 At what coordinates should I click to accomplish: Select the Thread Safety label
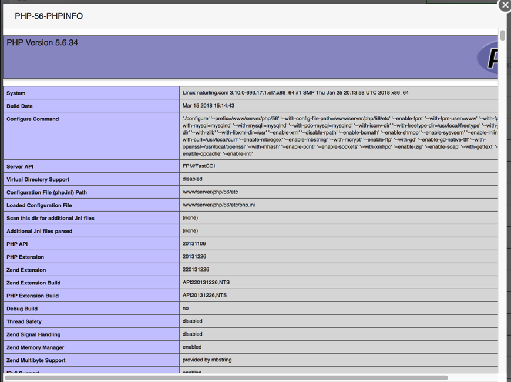pos(24,321)
